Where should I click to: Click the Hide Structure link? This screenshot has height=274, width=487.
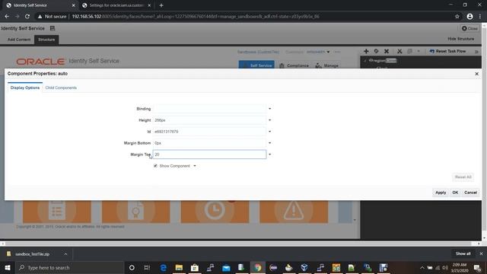click(x=460, y=39)
